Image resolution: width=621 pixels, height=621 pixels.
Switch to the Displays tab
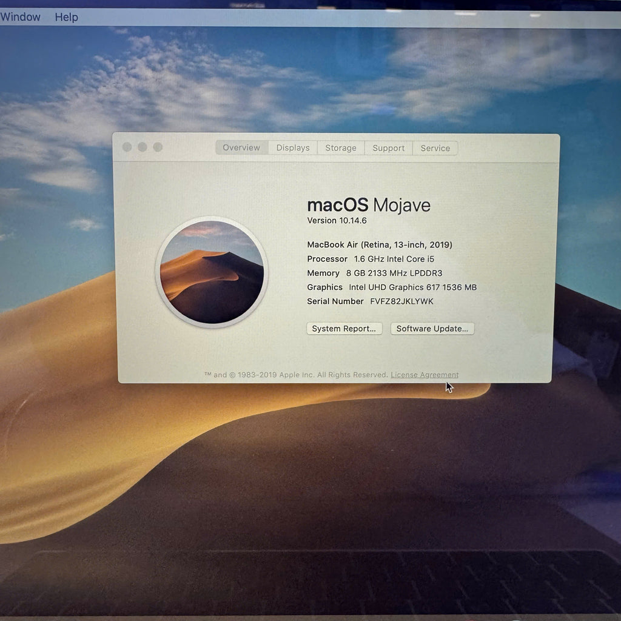pos(293,148)
